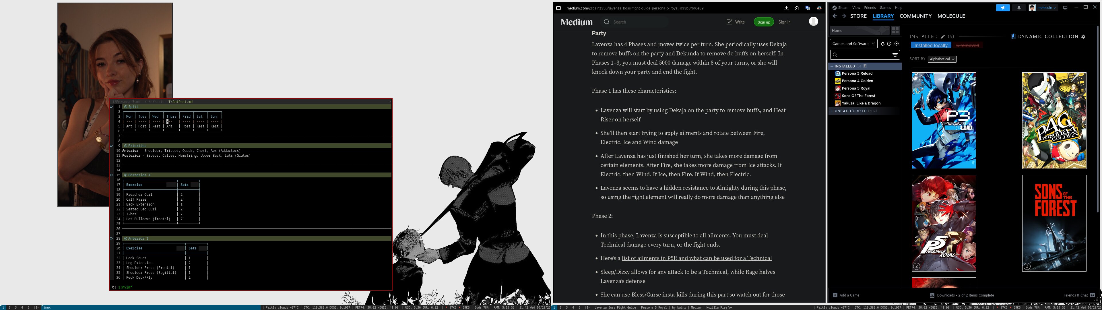Select the Persona 5 Royal cover thumbnail
This screenshot has height=310, width=1102.
(943, 223)
